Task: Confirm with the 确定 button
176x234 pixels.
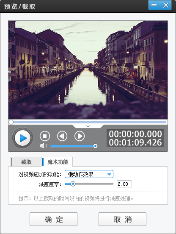Action: [53, 219]
